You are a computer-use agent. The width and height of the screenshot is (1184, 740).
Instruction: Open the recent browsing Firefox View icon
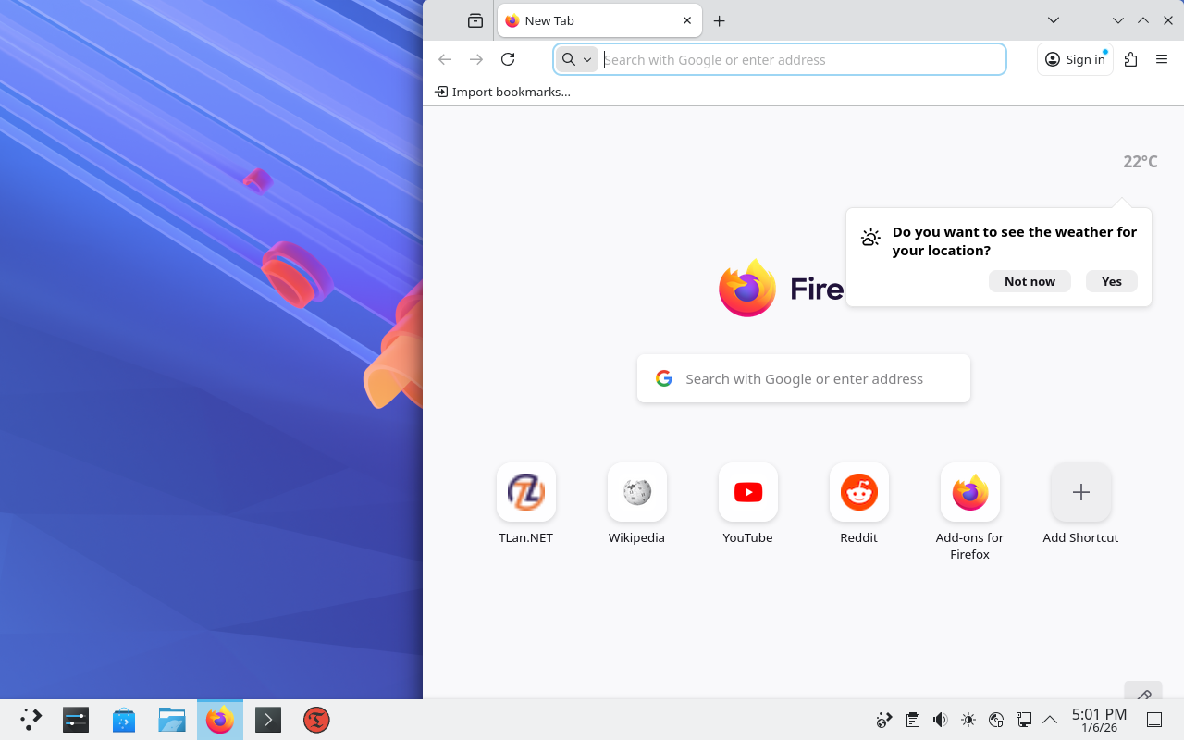[x=475, y=20]
